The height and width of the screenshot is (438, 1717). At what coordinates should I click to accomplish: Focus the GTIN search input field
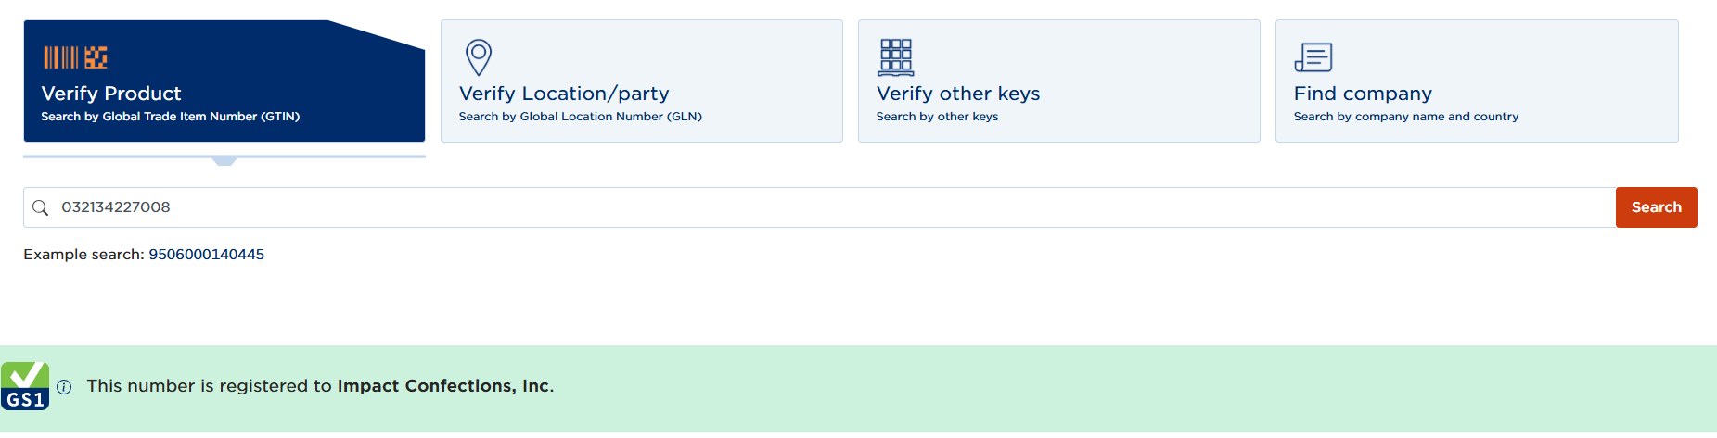tap(816, 207)
